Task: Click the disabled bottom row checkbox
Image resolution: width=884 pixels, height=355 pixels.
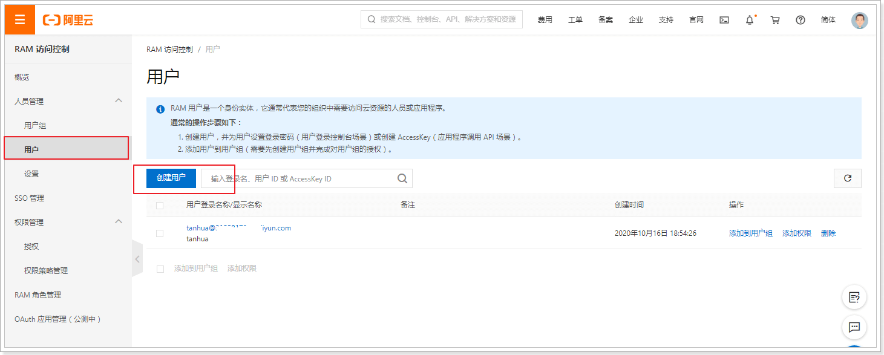Action: click(x=160, y=268)
